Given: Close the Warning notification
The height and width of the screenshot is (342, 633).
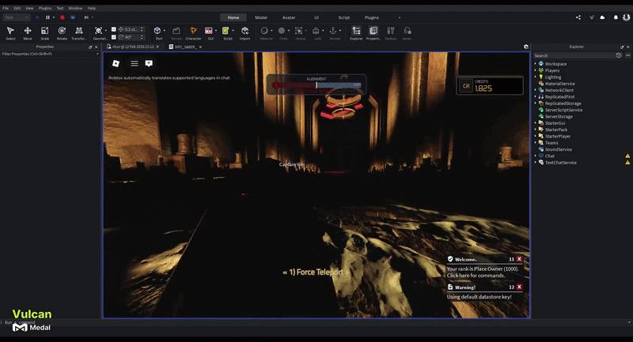Looking at the screenshot, I should [x=519, y=288].
